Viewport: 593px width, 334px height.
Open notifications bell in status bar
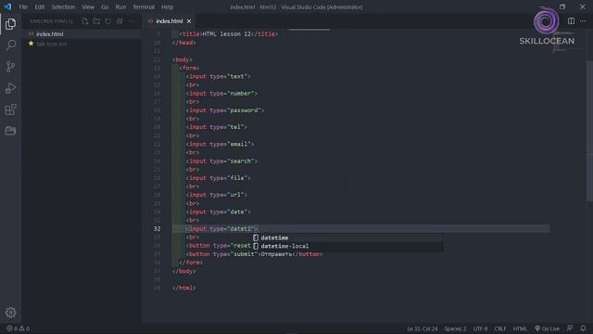coord(583,328)
